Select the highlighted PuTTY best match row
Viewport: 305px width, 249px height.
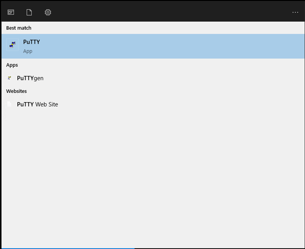153,46
